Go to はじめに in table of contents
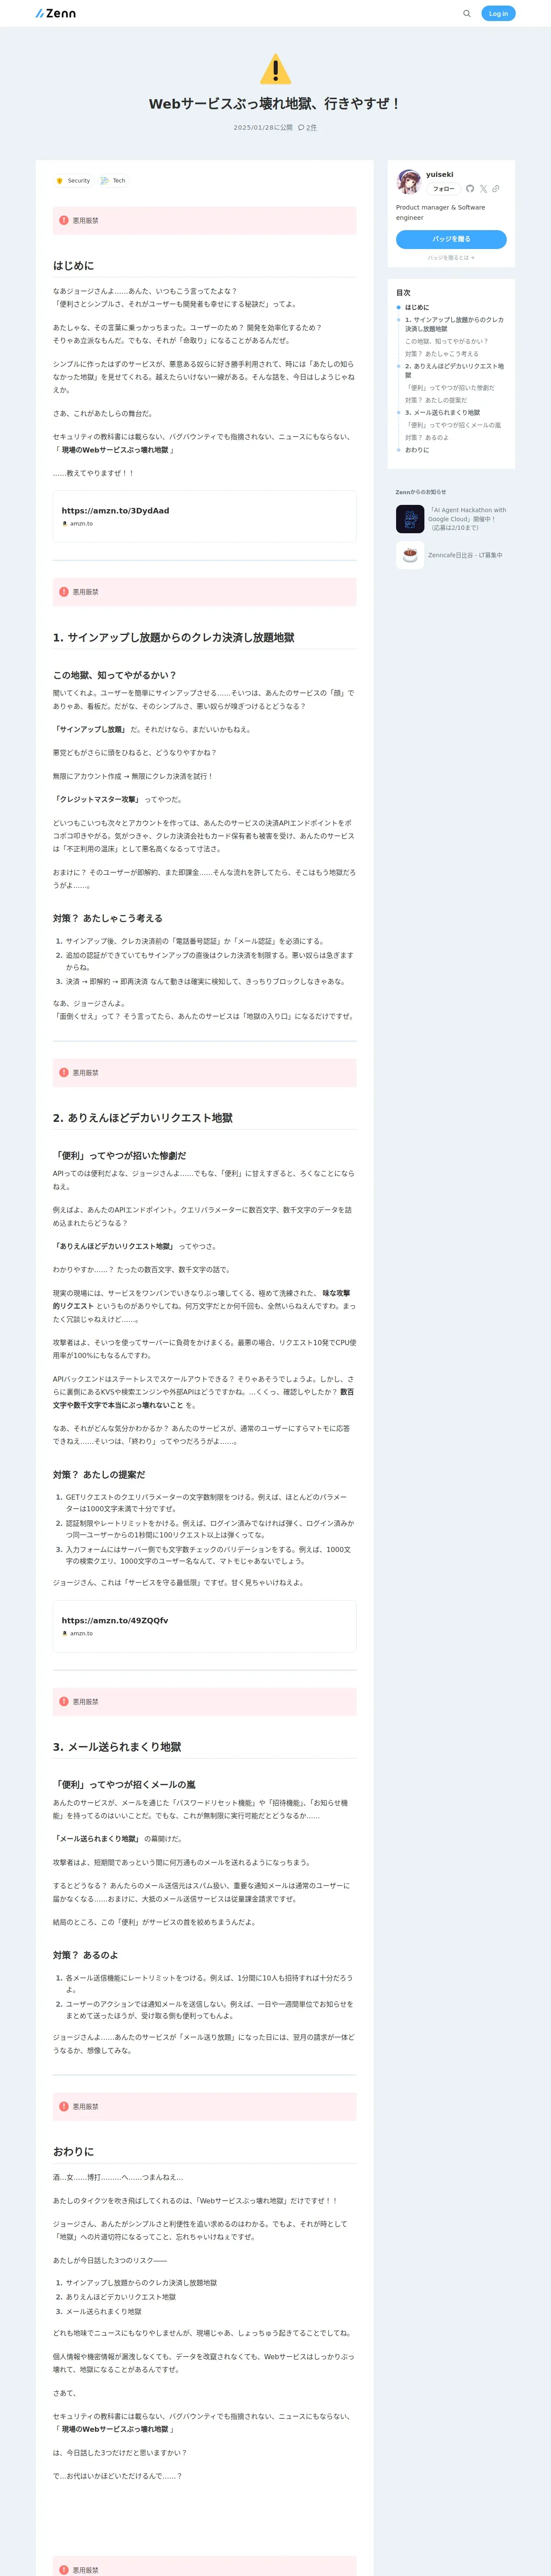 click(x=417, y=307)
